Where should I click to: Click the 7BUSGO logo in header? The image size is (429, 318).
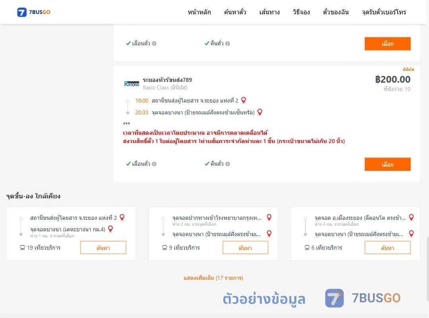coord(34,12)
